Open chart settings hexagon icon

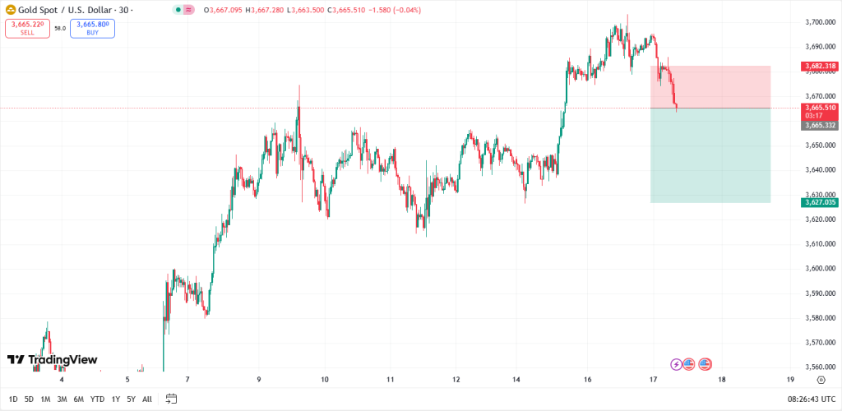point(821,380)
